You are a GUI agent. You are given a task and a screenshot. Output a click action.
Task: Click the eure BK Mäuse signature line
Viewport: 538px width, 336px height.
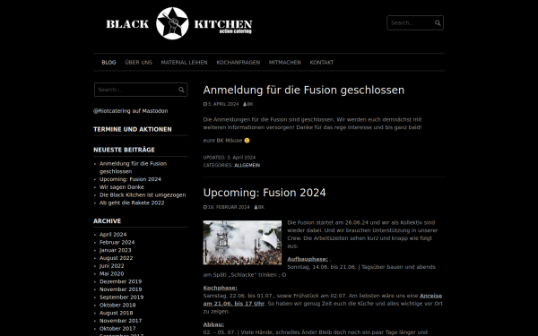tap(226, 141)
